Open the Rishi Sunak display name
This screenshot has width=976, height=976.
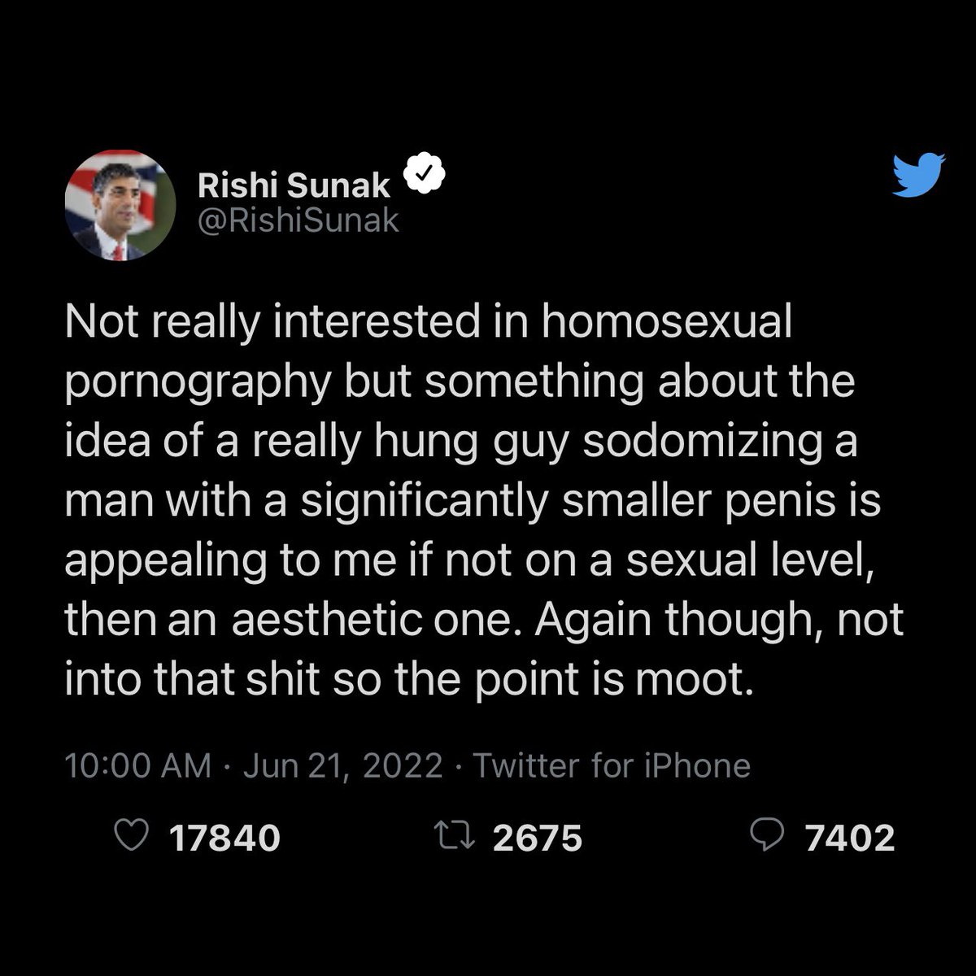tap(294, 186)
